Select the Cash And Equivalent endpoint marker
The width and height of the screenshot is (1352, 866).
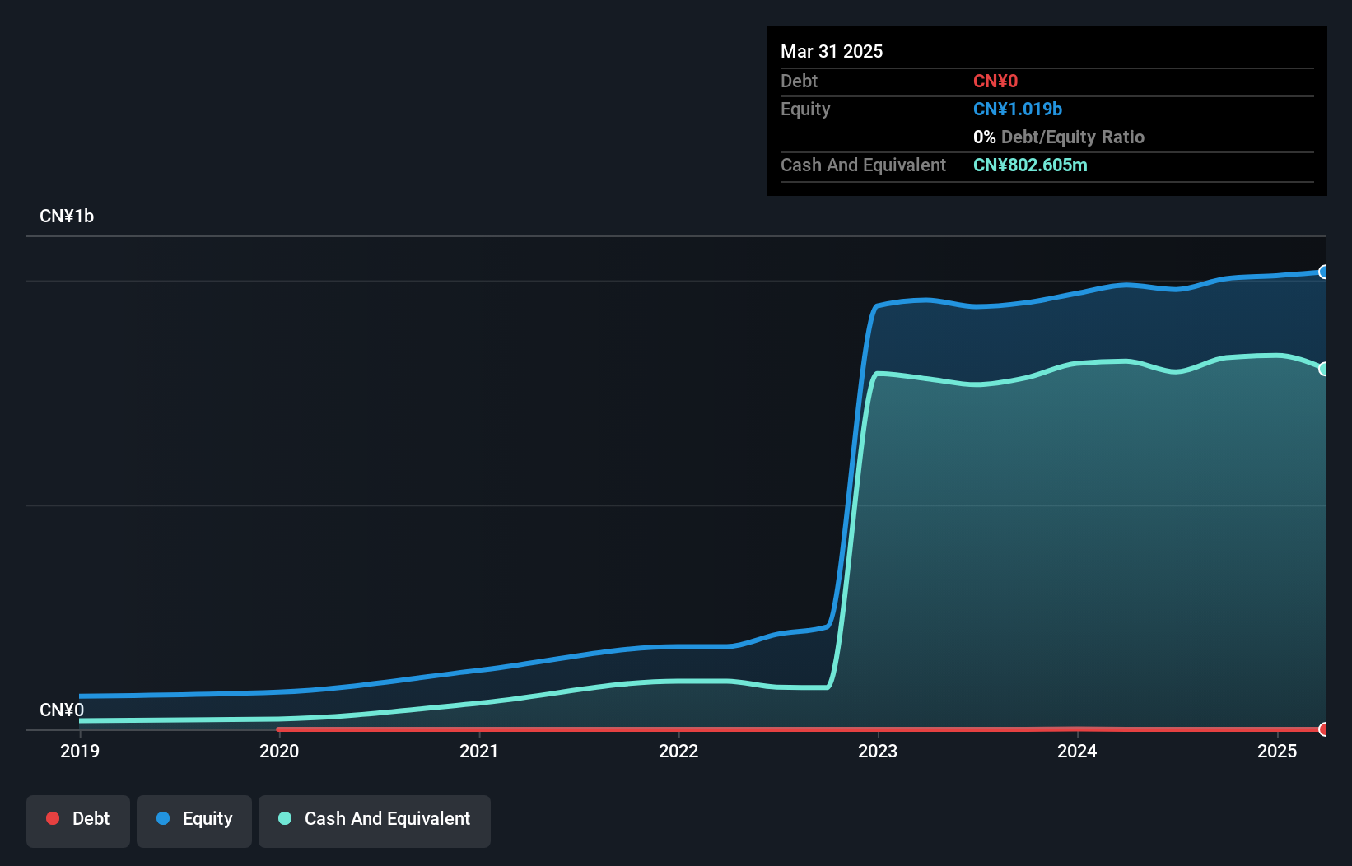click(x=1323, y=369)
